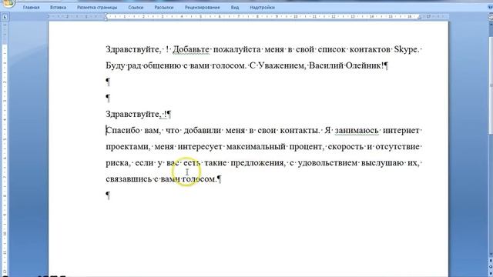The height and width of the screenshot is (277, 493).
Task: Click the word "связавшись" in the last line
Action: pos(129,179)
